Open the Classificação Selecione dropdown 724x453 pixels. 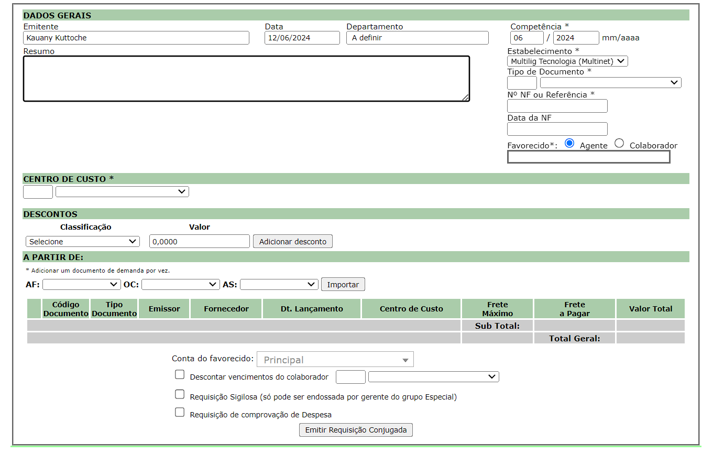83,241
